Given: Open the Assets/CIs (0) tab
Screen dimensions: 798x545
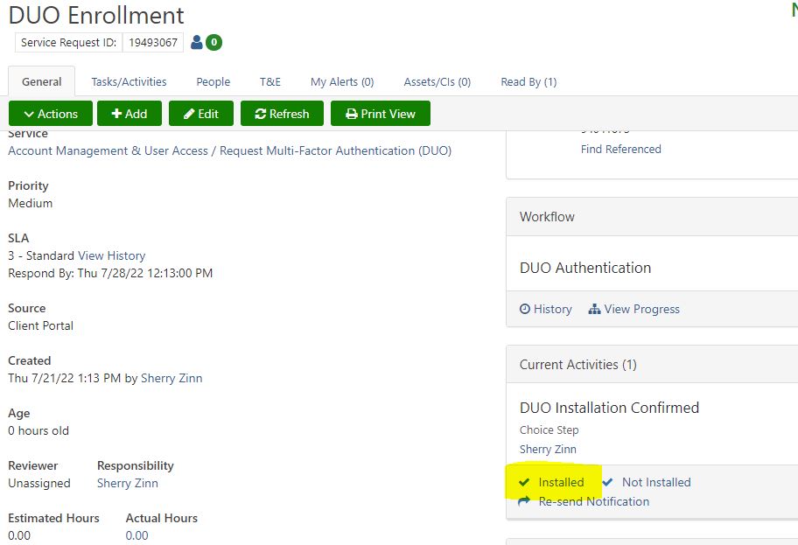Looking at the screenshot, I should [437, 81].
